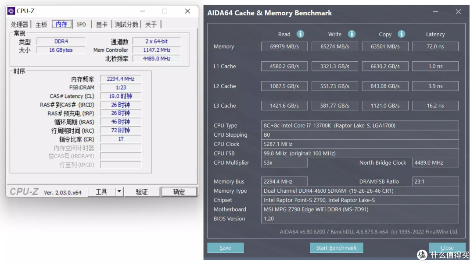Click Memory Type field DDR4-4600
The image size is (474, 265).
[x=360, y=191]
